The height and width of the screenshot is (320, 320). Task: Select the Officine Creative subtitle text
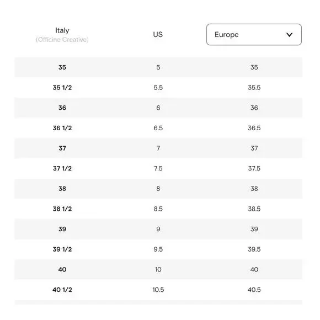point(62,40)
